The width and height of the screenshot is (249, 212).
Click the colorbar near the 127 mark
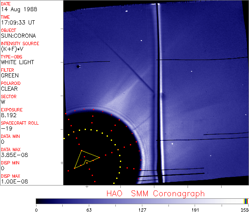coord(142,201)
